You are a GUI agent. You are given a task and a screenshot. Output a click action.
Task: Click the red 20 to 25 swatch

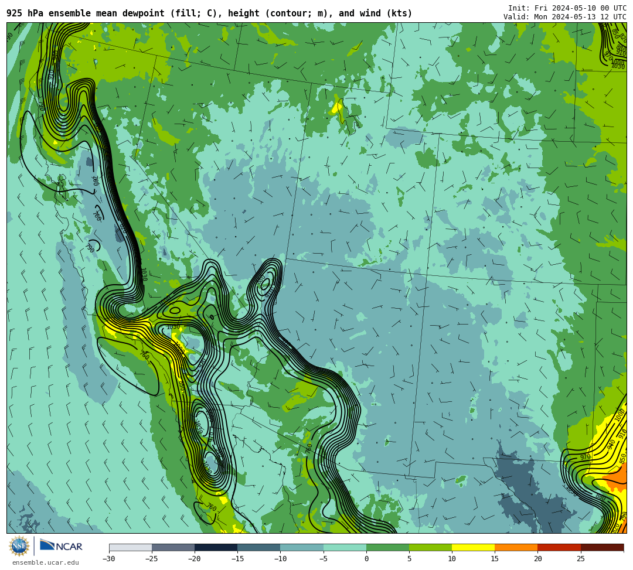[559, 547]
